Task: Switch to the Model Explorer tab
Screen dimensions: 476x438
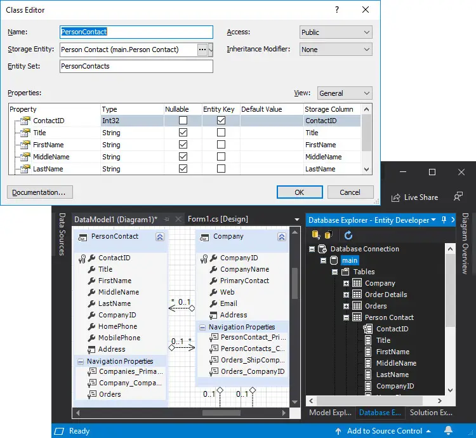Action: (x=330, y=413)
